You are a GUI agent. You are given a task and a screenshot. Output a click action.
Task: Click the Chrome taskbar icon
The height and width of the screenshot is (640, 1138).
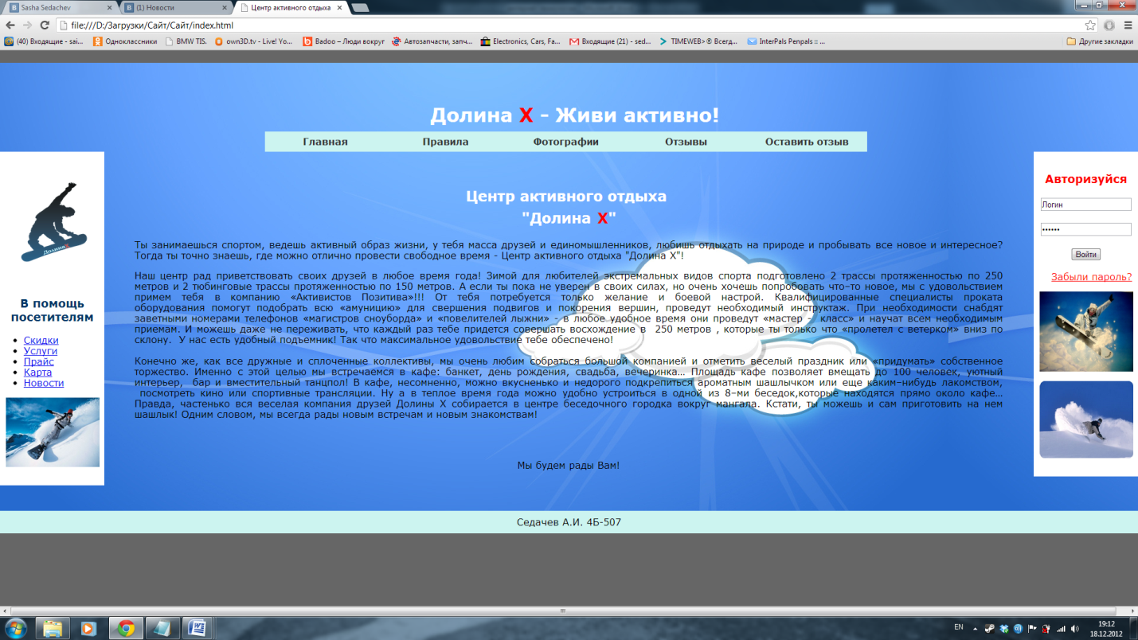(125, 628)
